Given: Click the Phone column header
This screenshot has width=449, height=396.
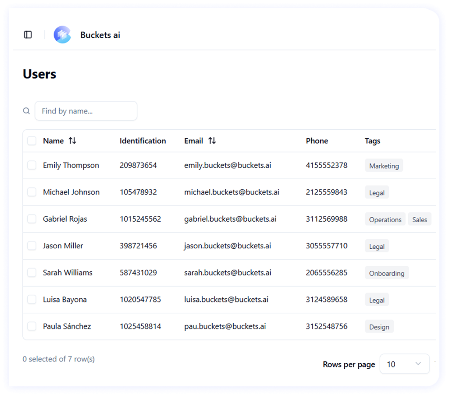Looking at the screenshot, I should 317,141.
